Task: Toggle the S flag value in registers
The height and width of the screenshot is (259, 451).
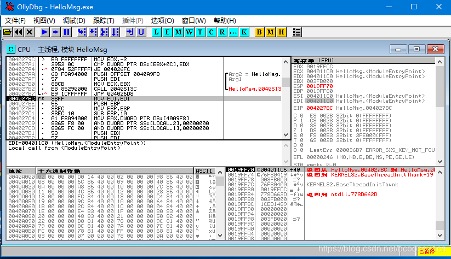Action: 301,135
